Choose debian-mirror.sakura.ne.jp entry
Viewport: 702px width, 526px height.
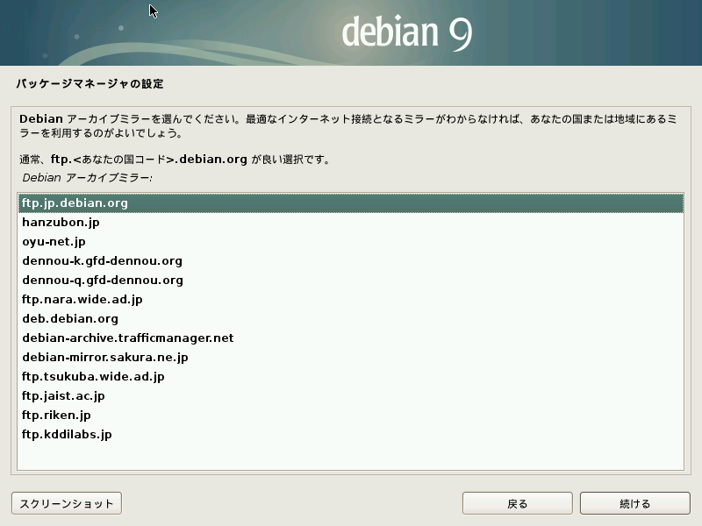(x=350, y=357)
